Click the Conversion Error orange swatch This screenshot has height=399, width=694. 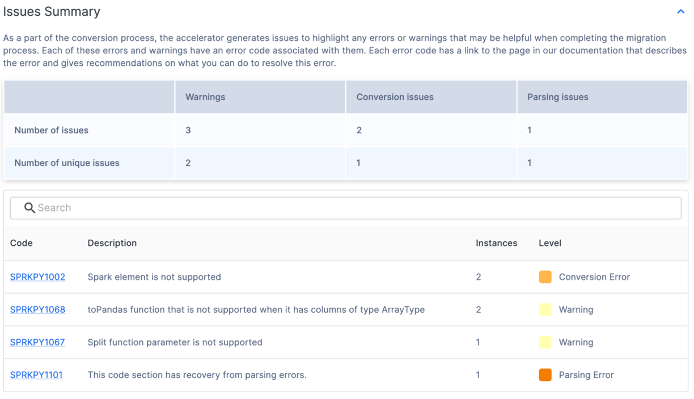545,277
